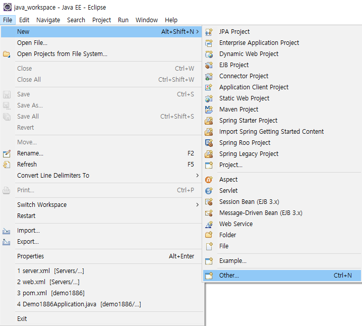
Task: Open the File menu
Action: tap(8, 20)
